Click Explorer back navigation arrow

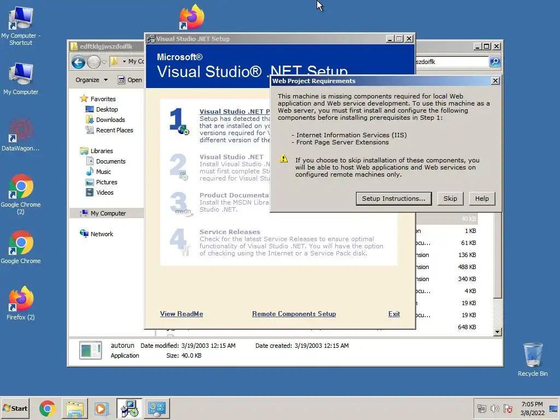pyautogui.click(x=78, y=62)
